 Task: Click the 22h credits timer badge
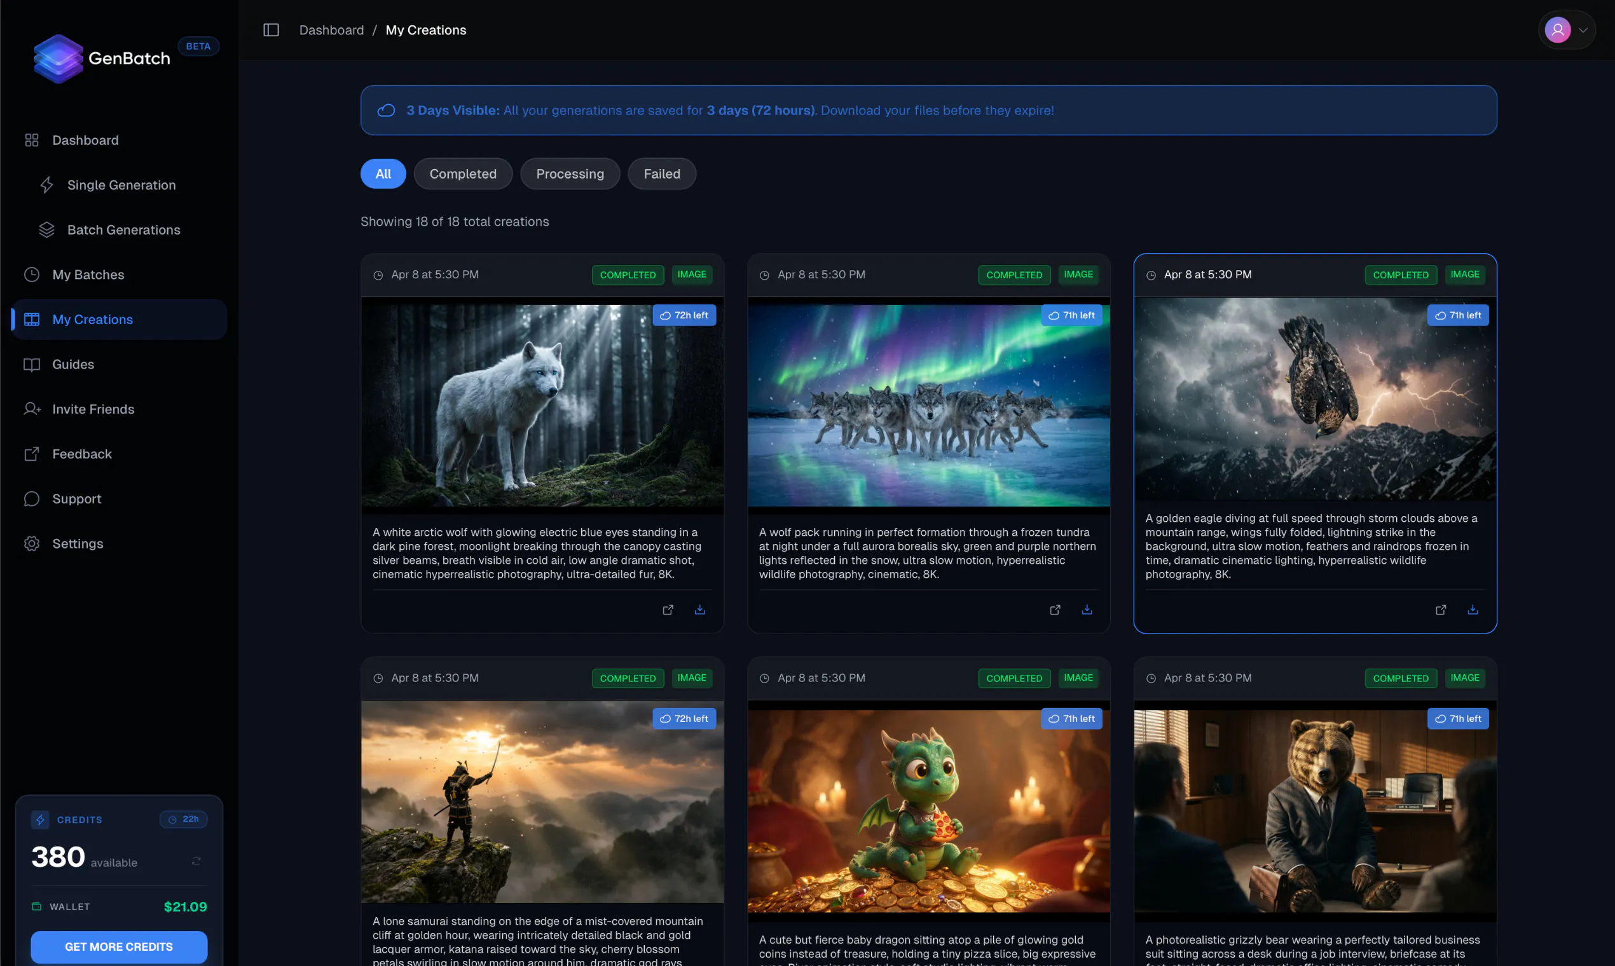click(184, 819)
